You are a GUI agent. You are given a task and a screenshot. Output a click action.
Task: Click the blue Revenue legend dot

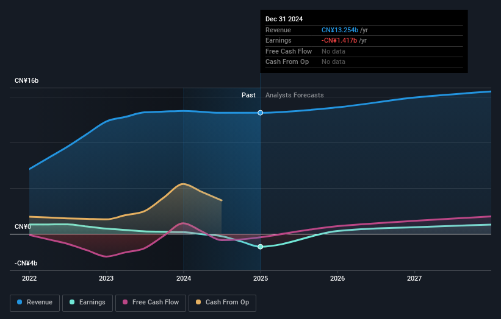click(20, 302)
